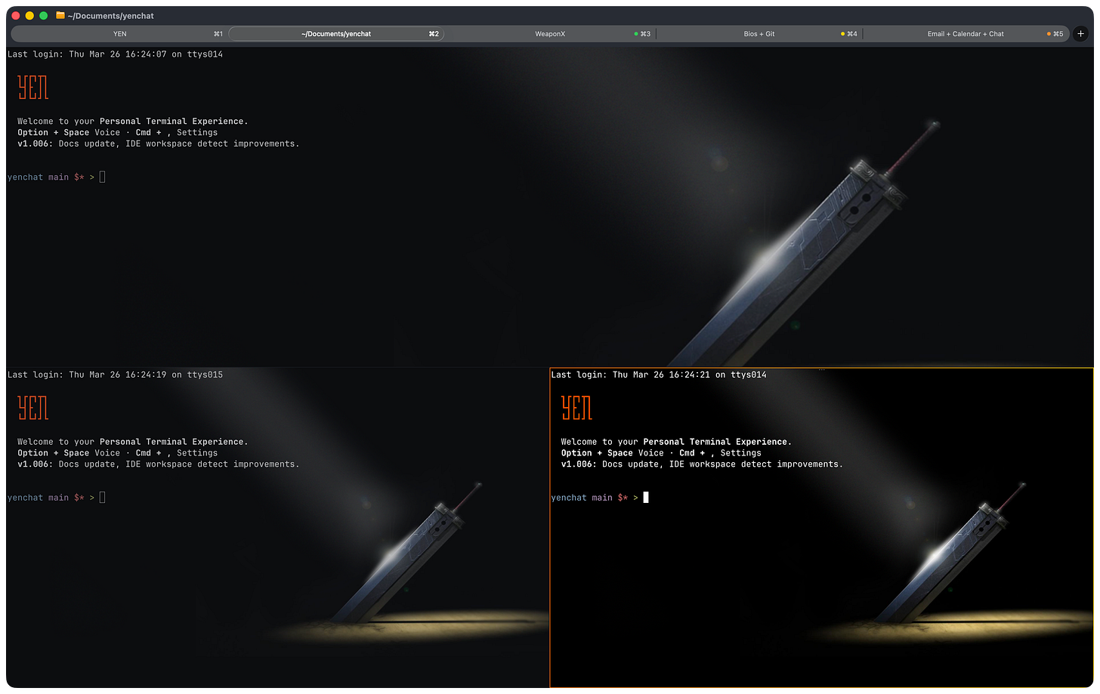Viewport: 1100px width, 694px height.
Task: Click the orange status dot on the Email + Calendar + Chat tab
Action: [1049, 34]
